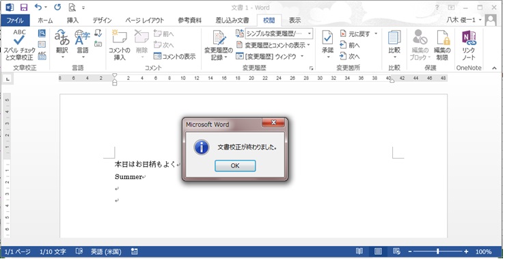
Task: Go to next change 次へ in 変更箇所
Action: coord(350,56)
